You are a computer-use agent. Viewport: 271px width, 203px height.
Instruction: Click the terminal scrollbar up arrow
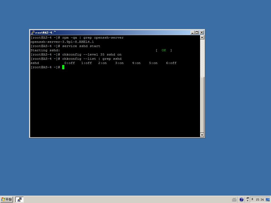tap(202, 37)
